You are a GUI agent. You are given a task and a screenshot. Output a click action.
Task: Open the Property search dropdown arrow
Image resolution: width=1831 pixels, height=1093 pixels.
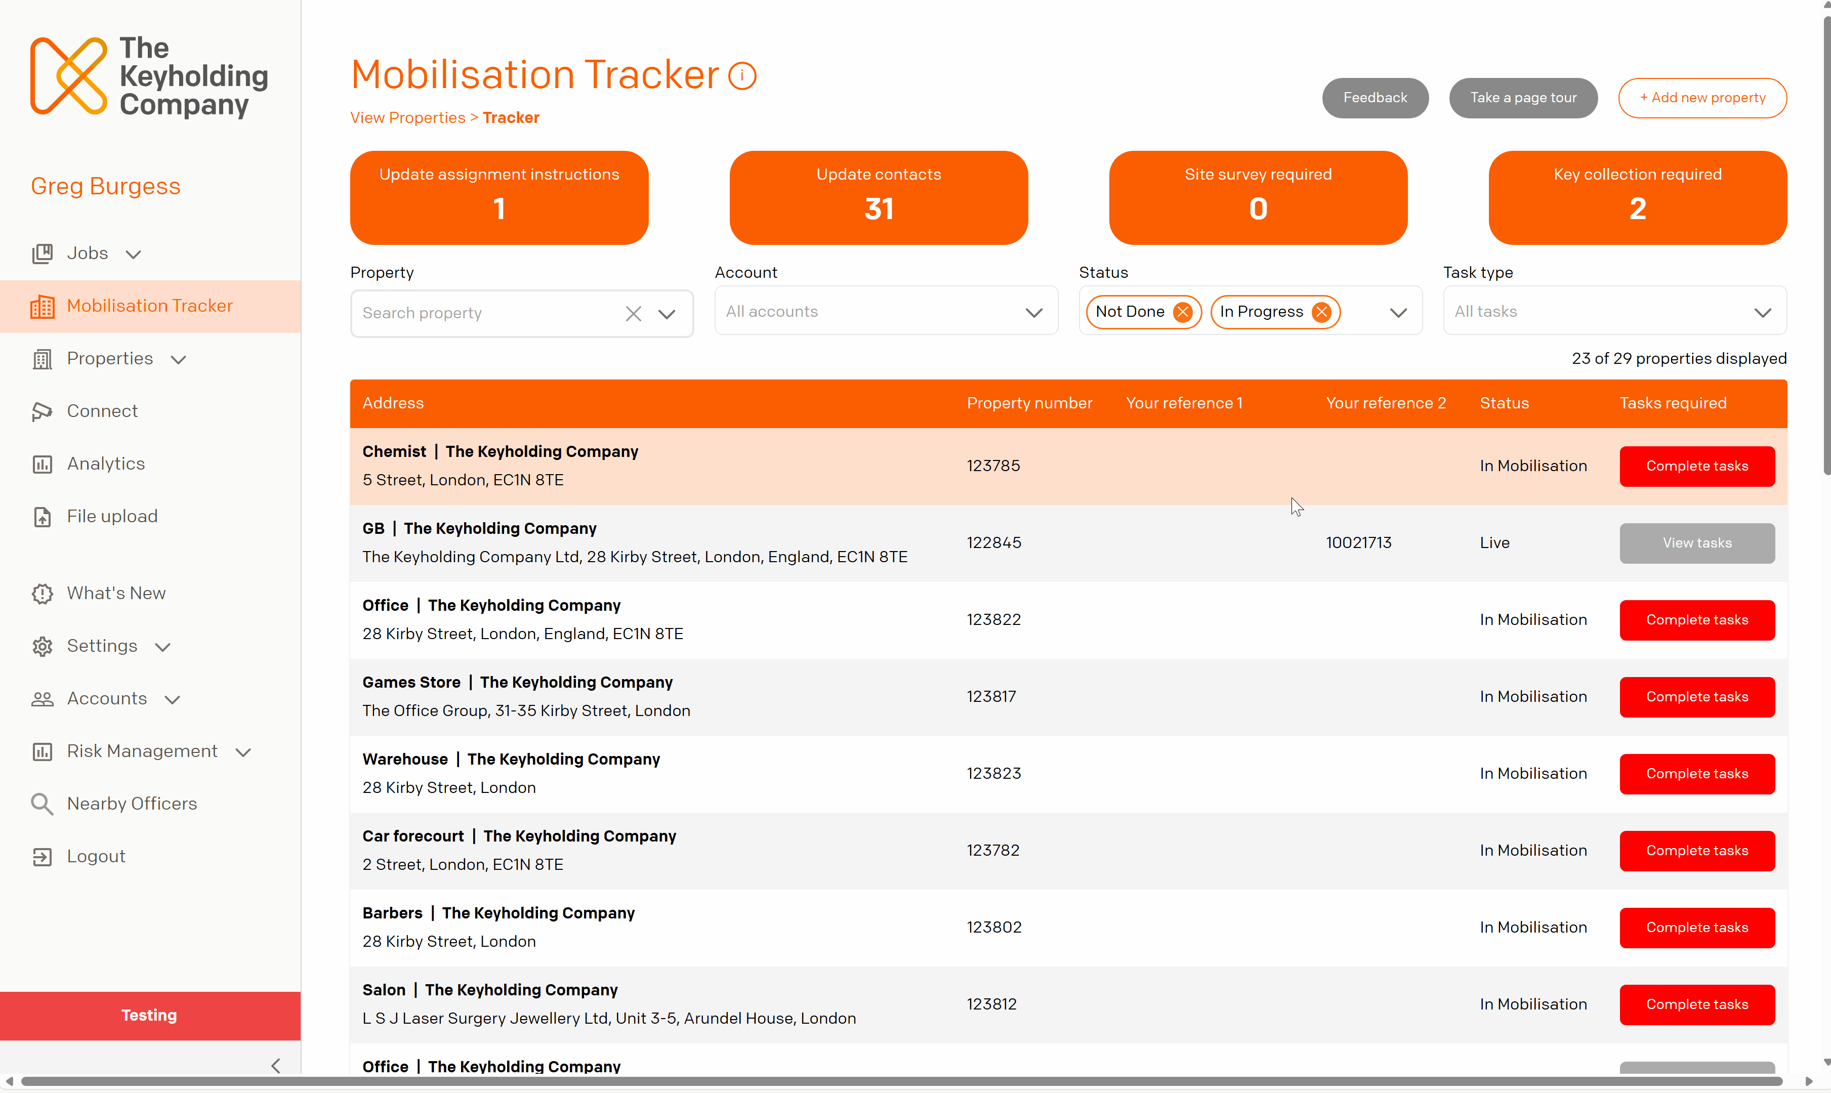[668, 315]
